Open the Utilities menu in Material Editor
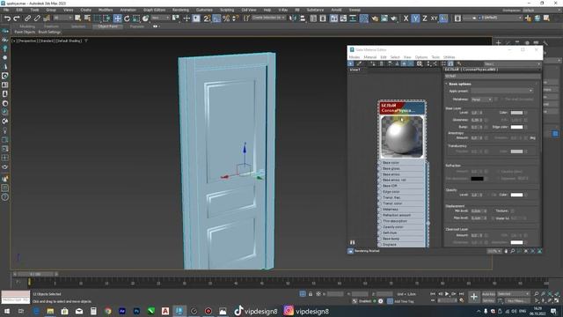 (x=450, y=57)
